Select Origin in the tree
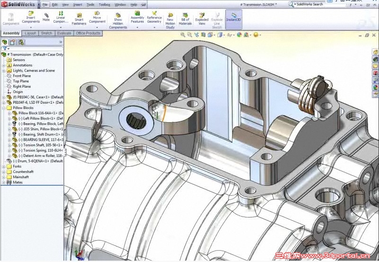 click(x=18, y=92)
